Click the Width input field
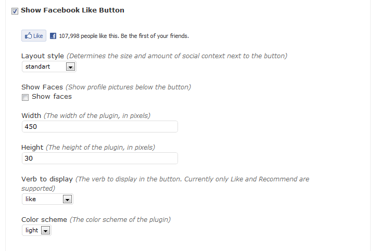 click(100, 127)
